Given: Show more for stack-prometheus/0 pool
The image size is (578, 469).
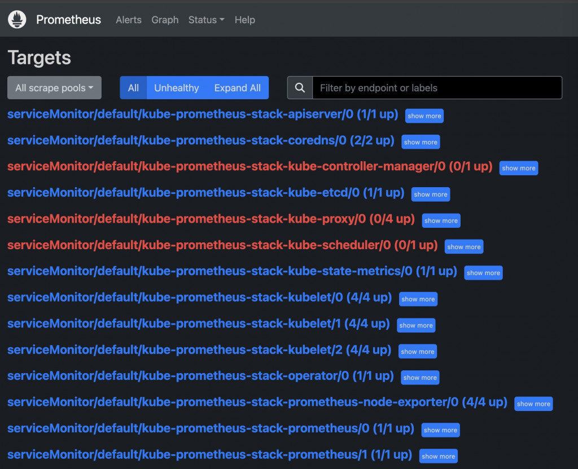Looking at the screenshot, I should pyautogui.click(x=440, y=430).
